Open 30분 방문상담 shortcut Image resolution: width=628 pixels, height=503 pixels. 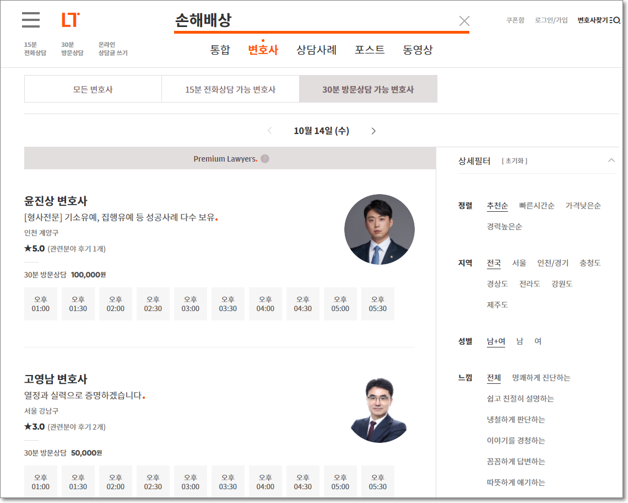coord(72,49)
